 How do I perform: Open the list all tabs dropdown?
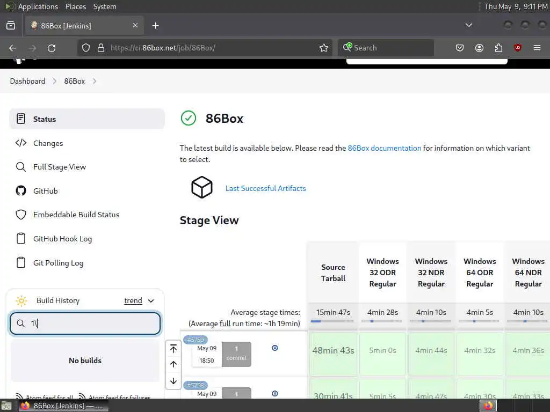468,25
